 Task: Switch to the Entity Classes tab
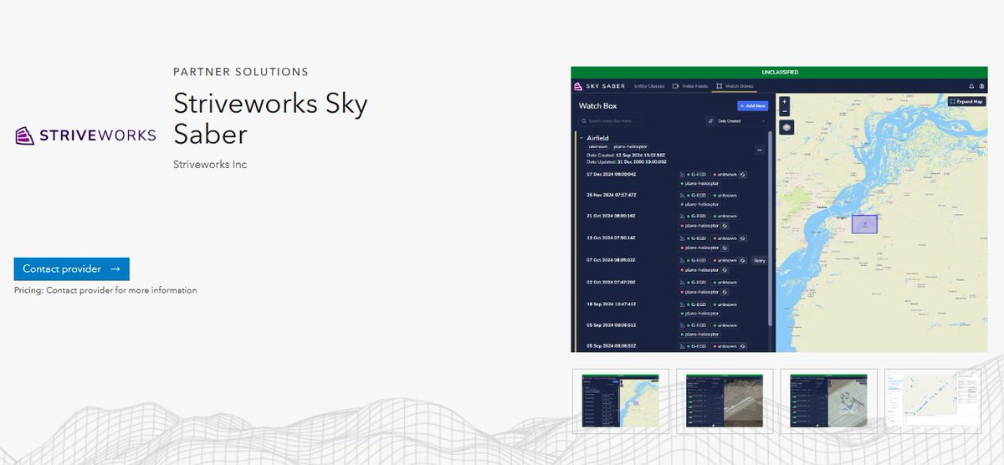tap(649, 86)
